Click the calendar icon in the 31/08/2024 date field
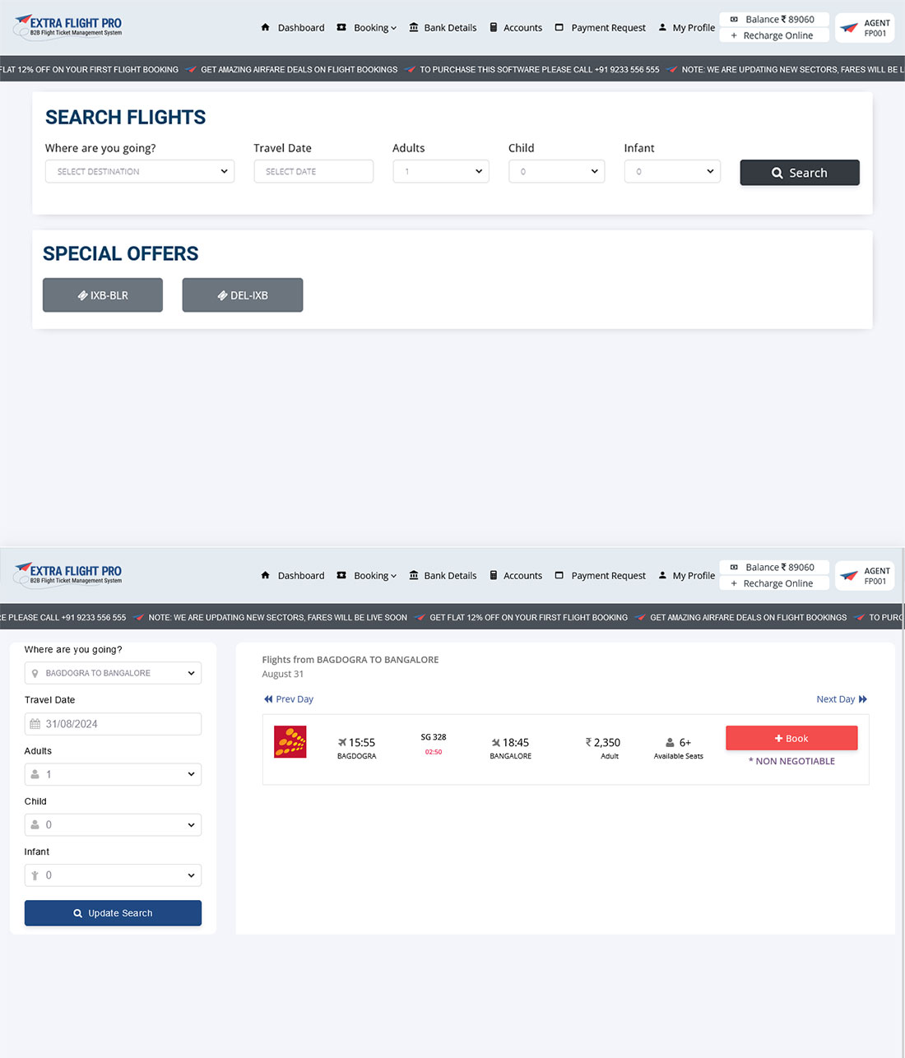 (x=35, y=724)
